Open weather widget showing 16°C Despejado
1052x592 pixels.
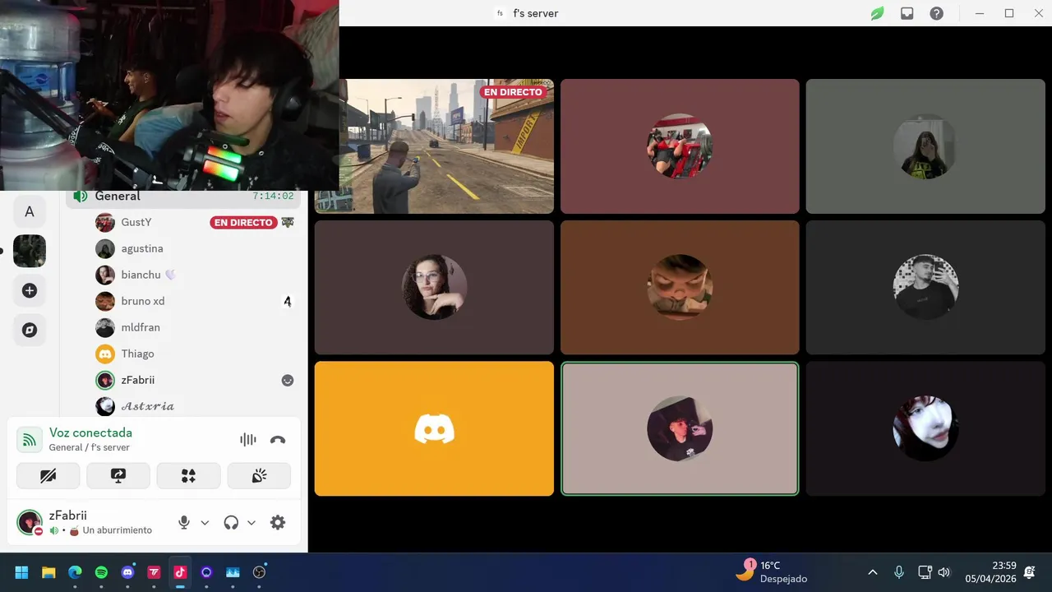pyautogui.click(x=771, y=571)
